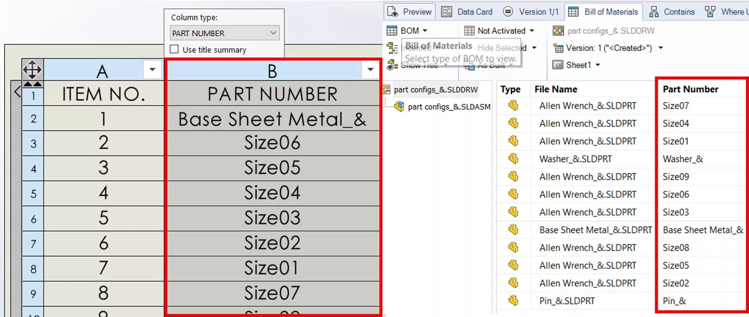Image resolution: width=749 pixels, height=317 pixels.
Task: Select part configs_&.SLDDRW in the tree
Action: [436, 89]
